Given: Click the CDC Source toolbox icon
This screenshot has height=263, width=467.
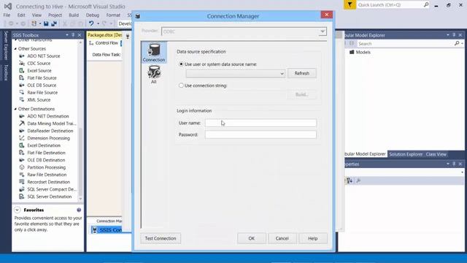Looking at the screenshot, I should [22, 64].
